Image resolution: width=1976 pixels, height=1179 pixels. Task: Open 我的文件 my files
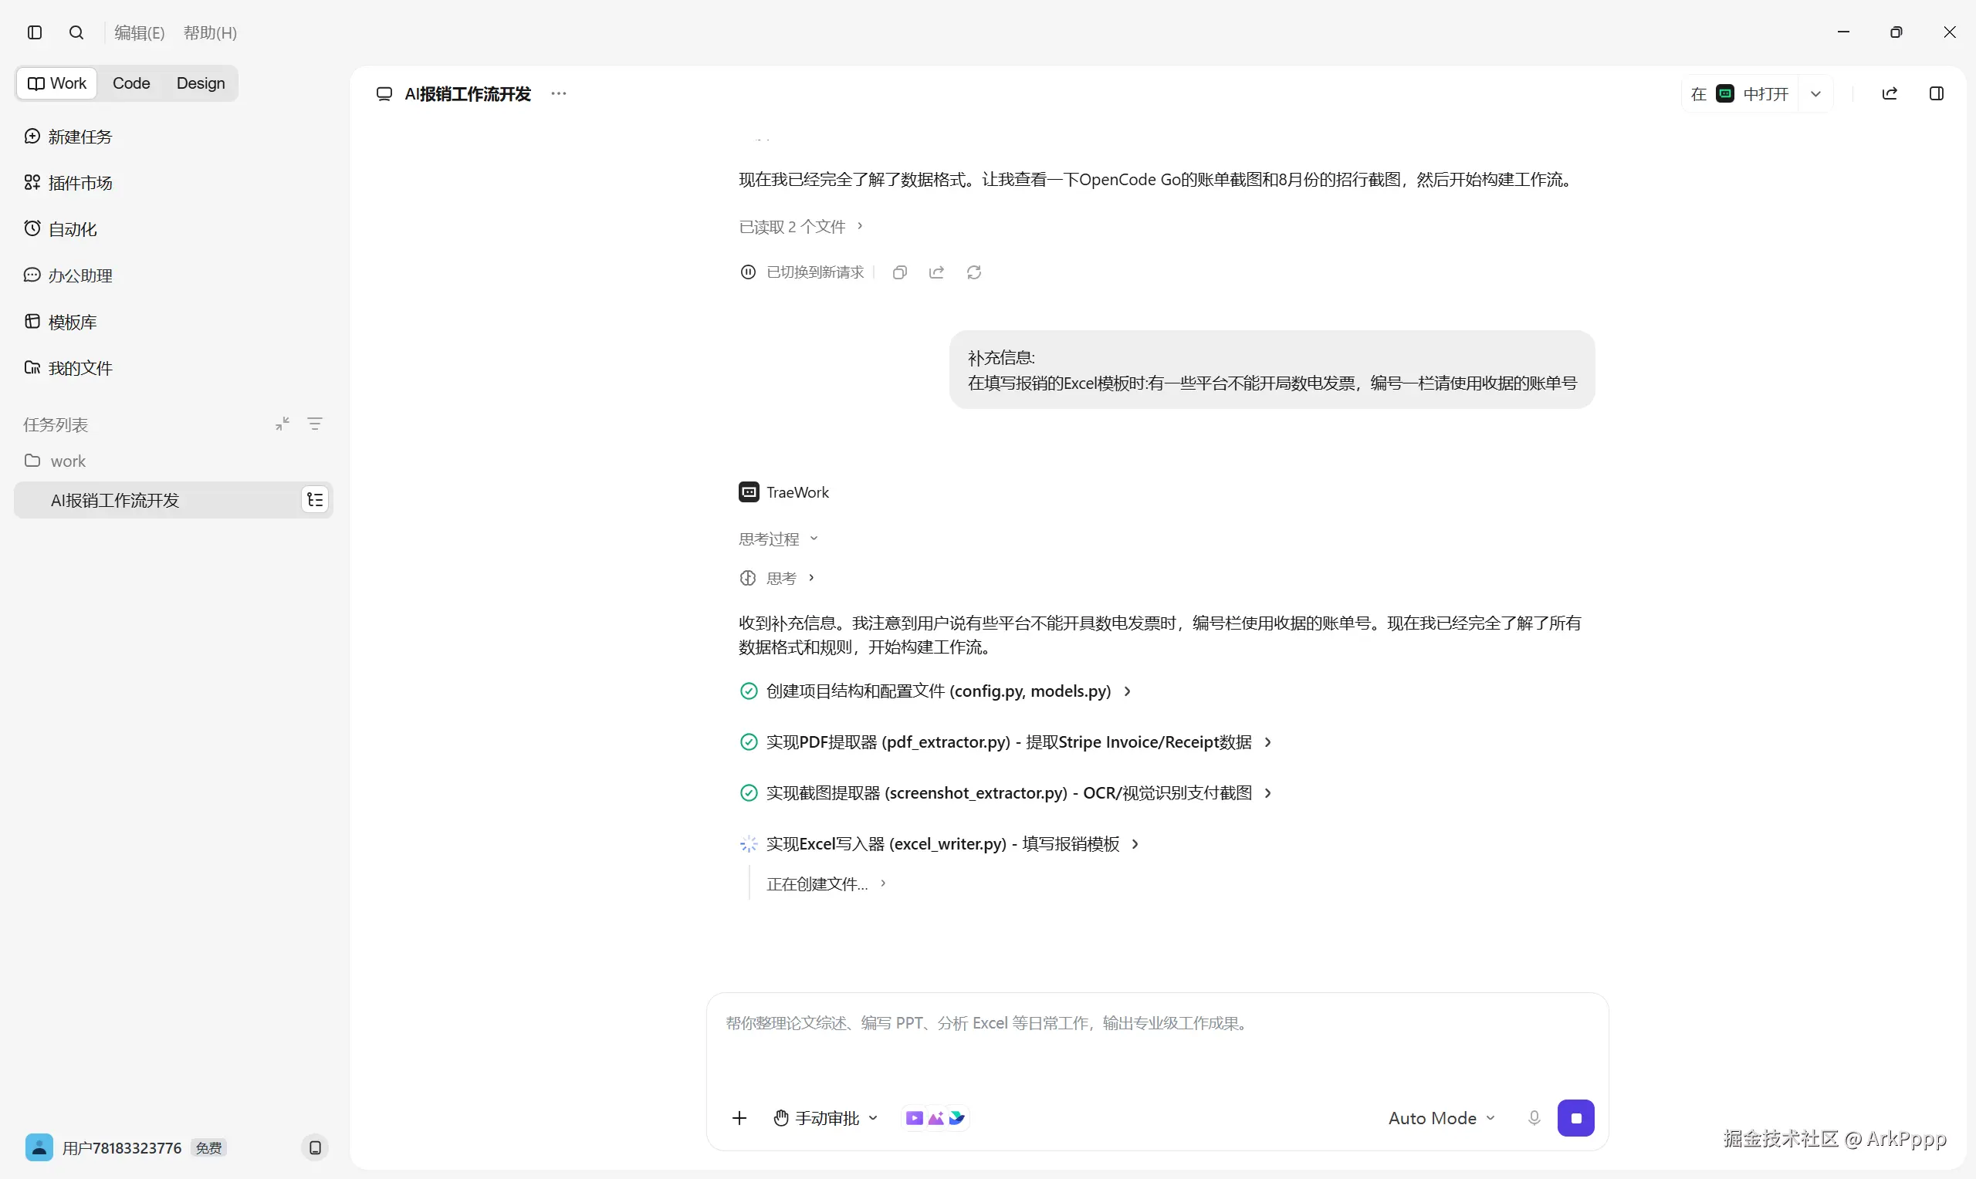[69, 368]
